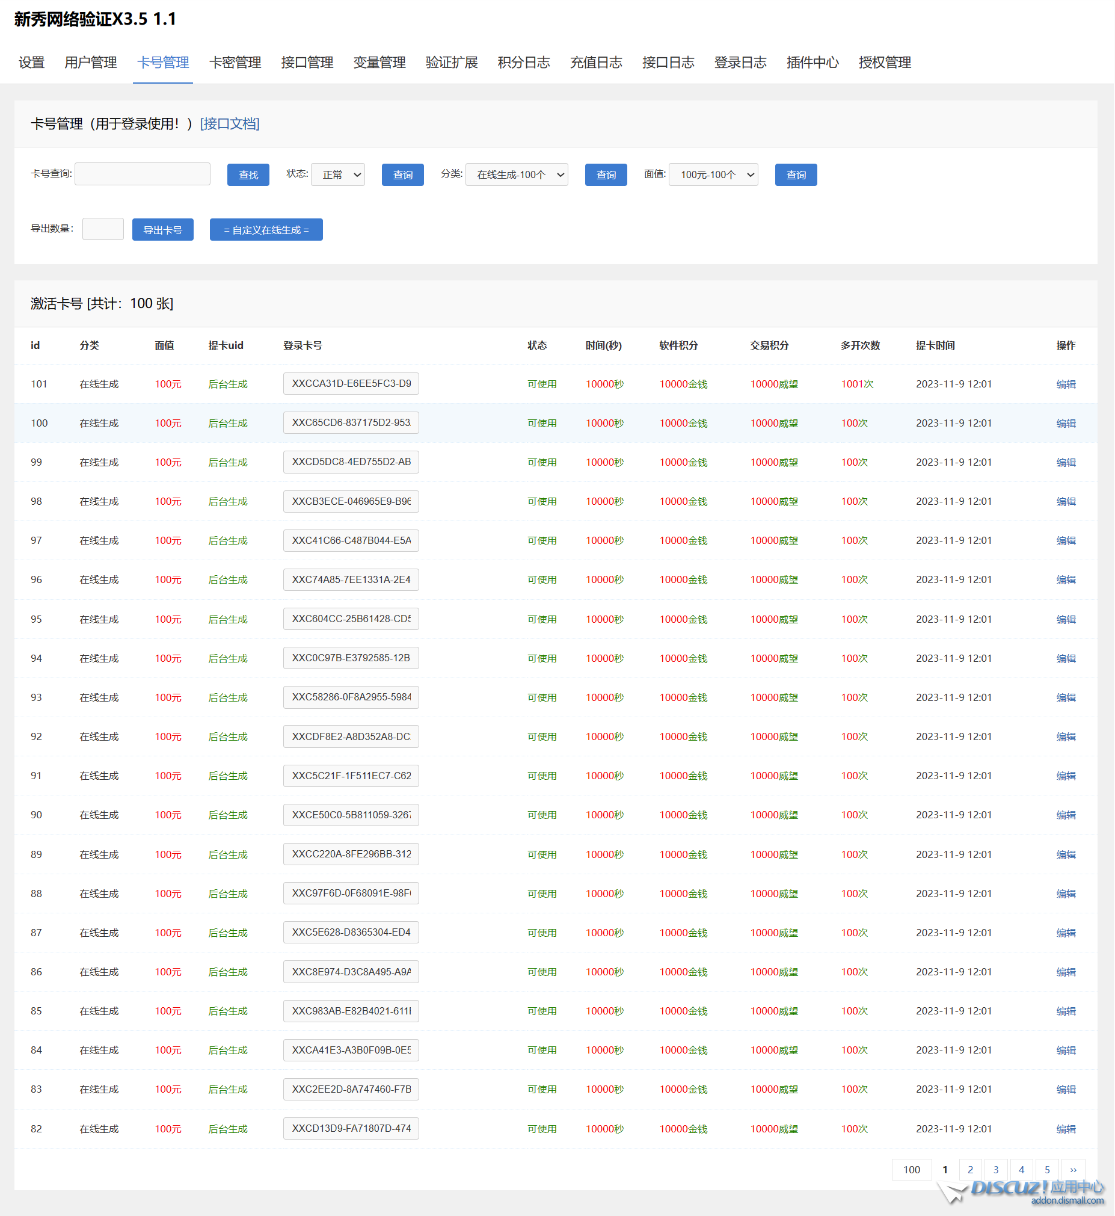The width and height of the screenshot is (1115, 1216).
Task: Edit card with id 87
Action: click(x=1066, y=933)
